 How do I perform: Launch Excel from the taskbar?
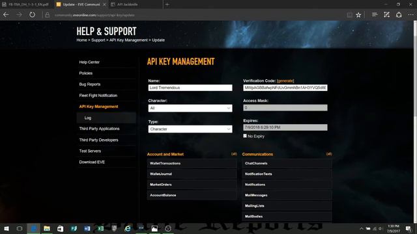point(101,228)
